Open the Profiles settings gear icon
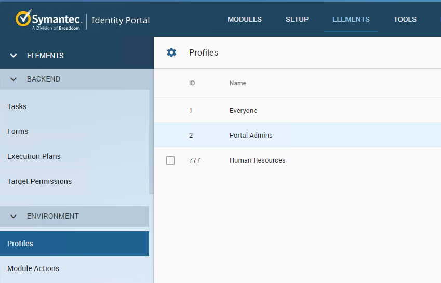The width and height of the screenshot is (441, 283). (171, 52)
